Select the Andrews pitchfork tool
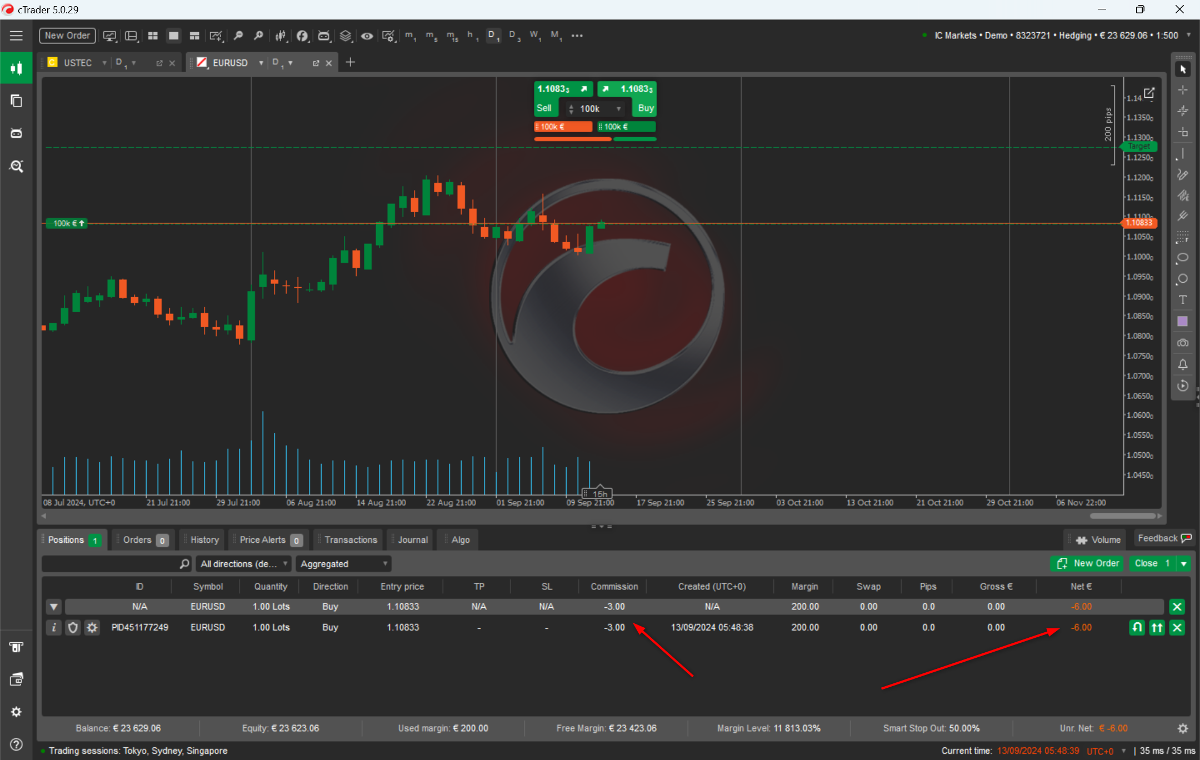The height and width of the screenshot is (760, 1200). click(1183, 217)
